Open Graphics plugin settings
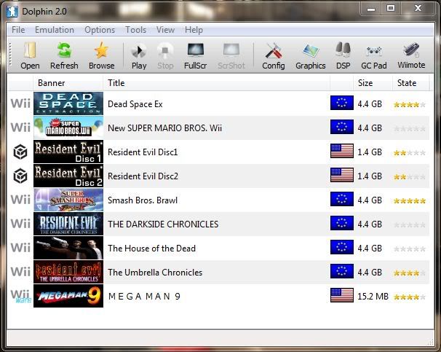Image resolution: width=441 pixels, height=352 pixels. pyautogui.click(x=311, y=55)
